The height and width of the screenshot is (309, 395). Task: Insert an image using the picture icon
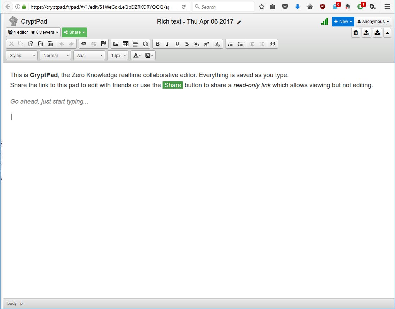click(x=116, y=44)
